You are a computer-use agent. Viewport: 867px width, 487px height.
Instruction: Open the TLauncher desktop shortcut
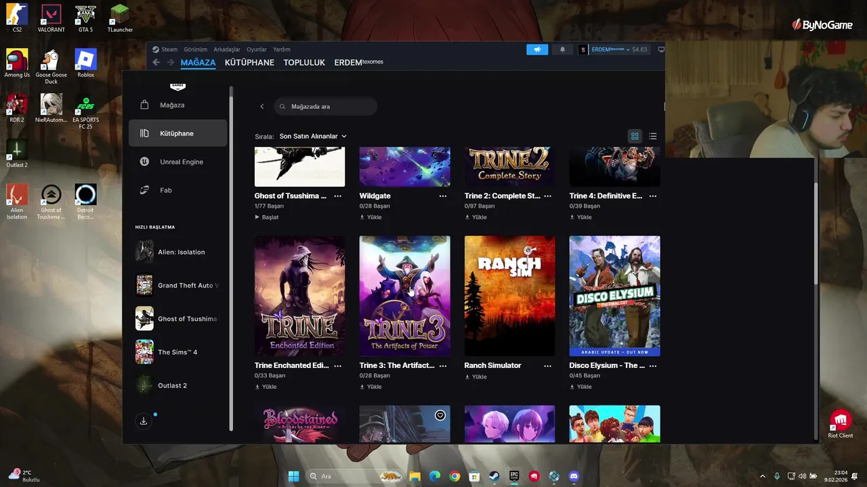[120, 18]
